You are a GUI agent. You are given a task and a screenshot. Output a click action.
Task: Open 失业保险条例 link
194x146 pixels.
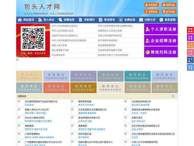click(58, 55)
